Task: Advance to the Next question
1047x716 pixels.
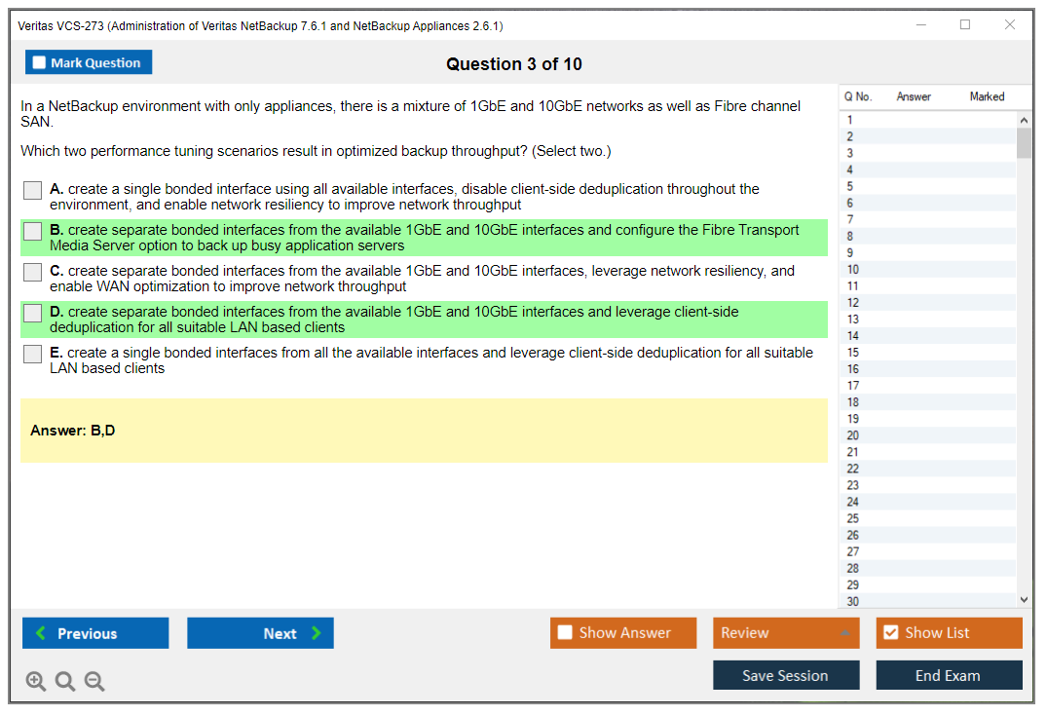Action: [260, 633]
